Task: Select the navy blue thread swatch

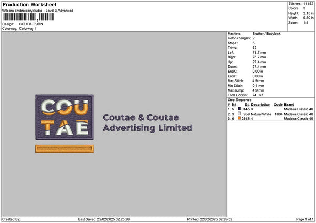Action: click(239, 109)
